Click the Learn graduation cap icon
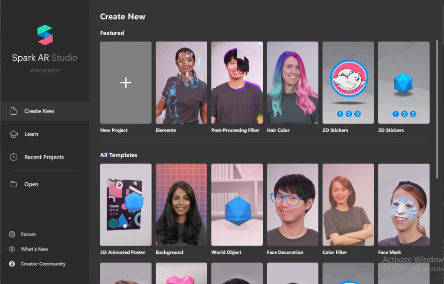This screenshot has height=284, width=444. click(x=13, y=134)
